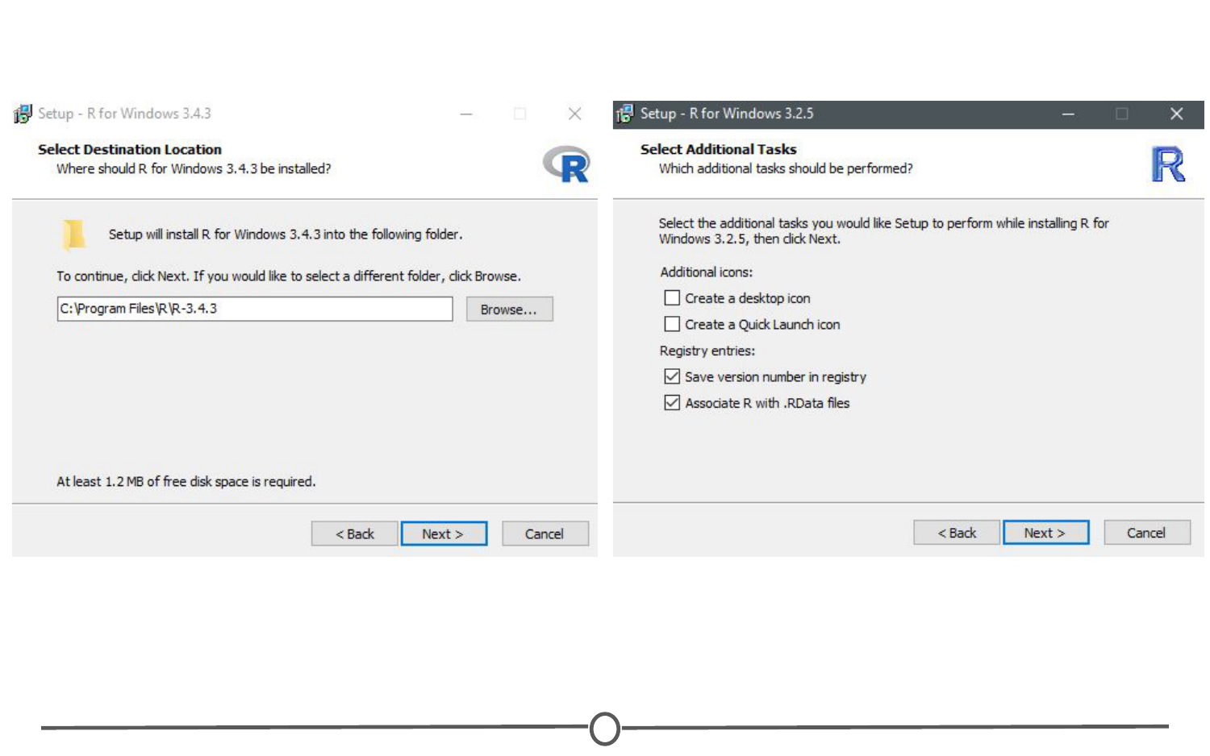Viewport: 1210px width, 756px height.
Task: Go Back from the Select Additional Tasks step
Action: pos(956,533)
